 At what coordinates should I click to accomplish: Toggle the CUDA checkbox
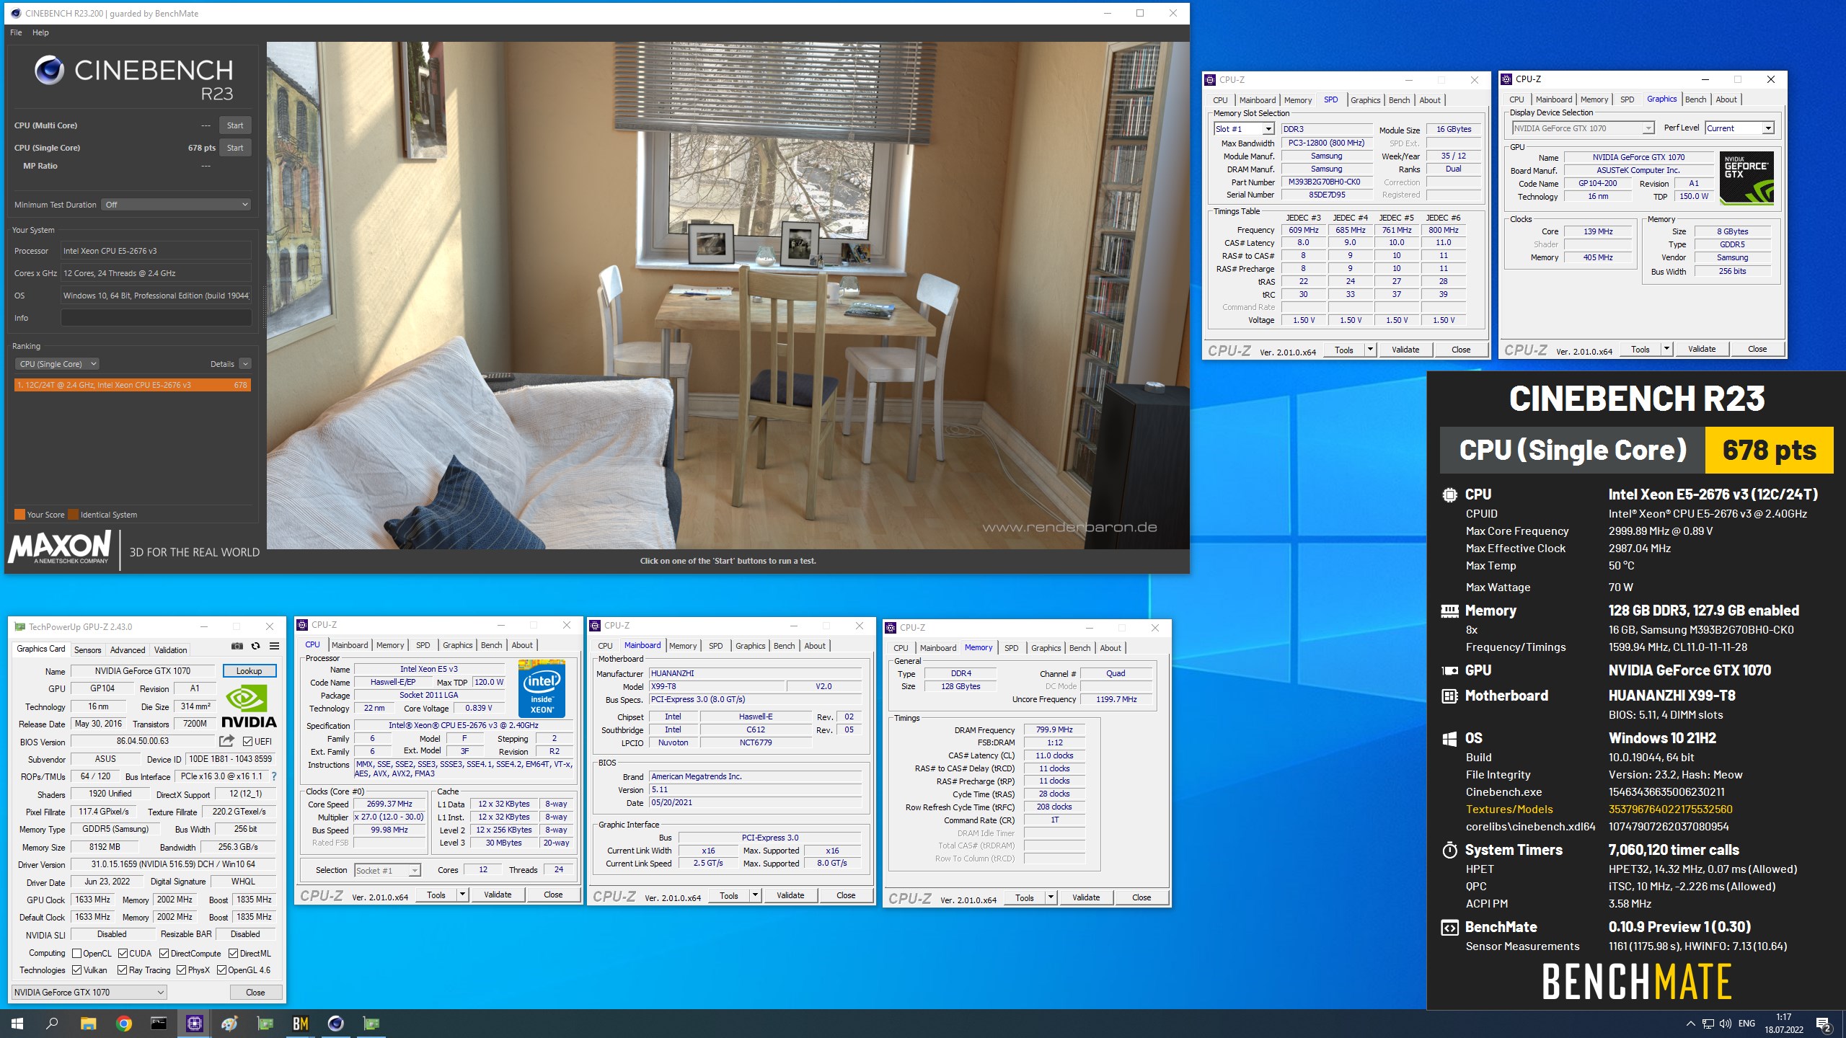point(123,953)
